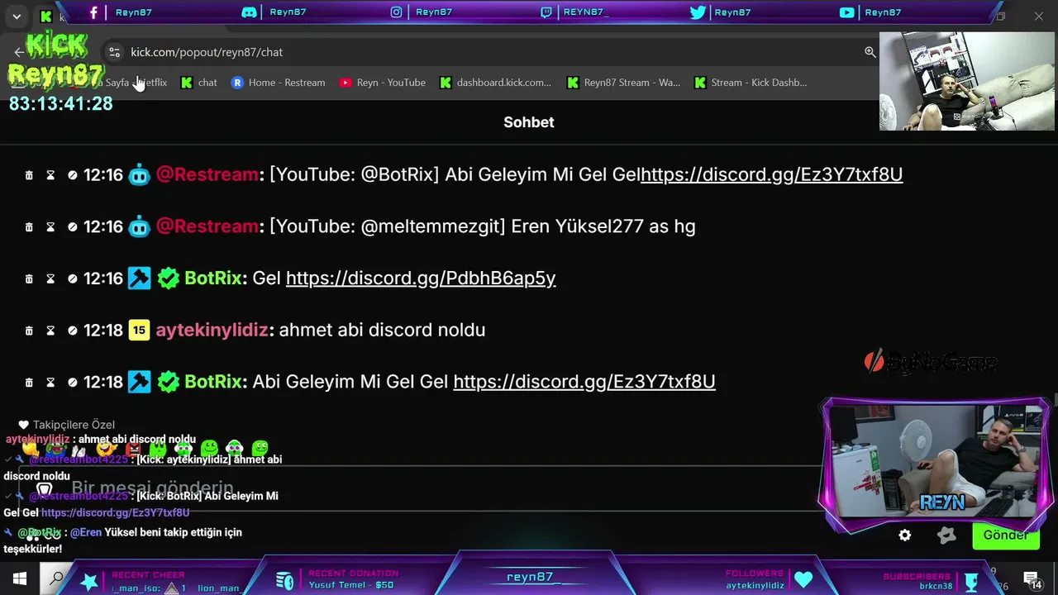Delete the Restream message mentioning @BotRix

click(29, 175)
